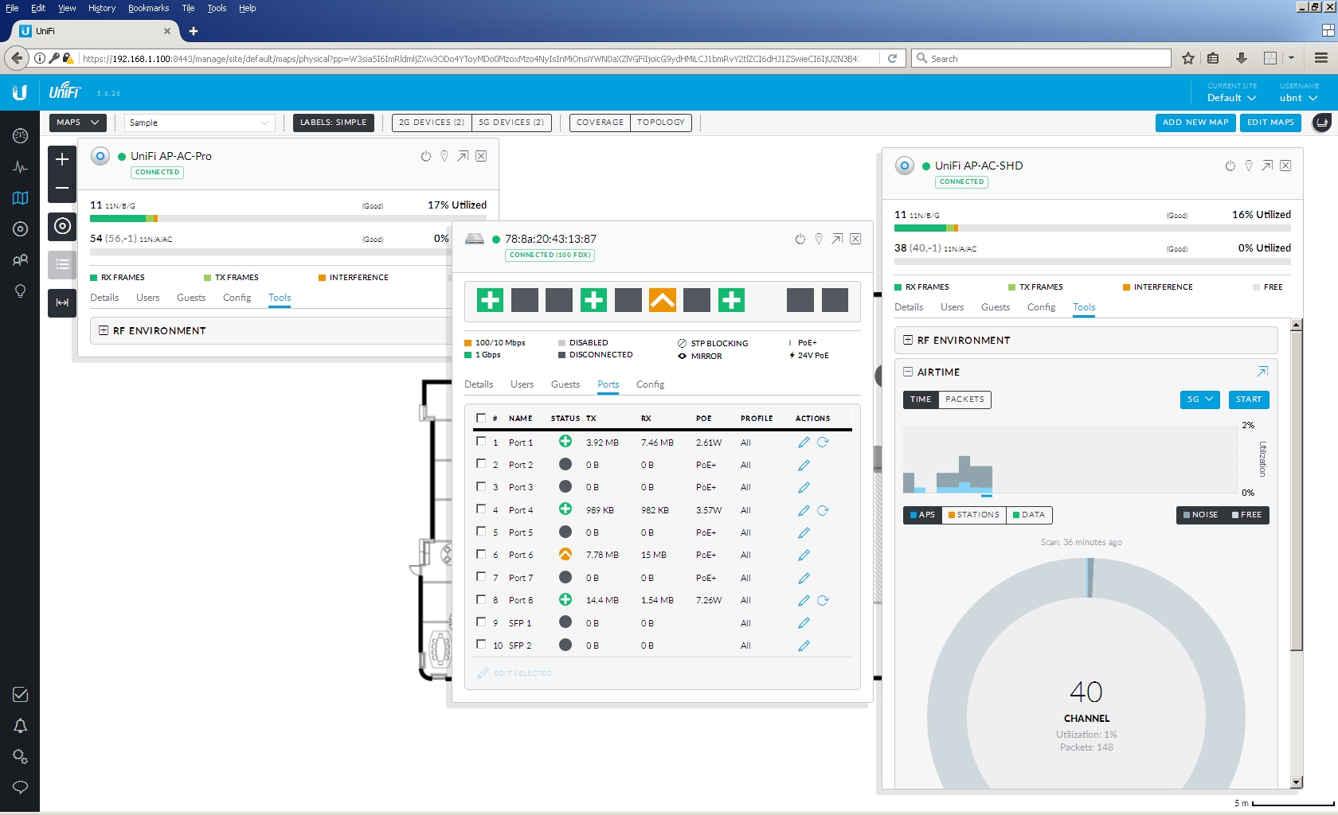The image size is (1338, 815).
Task: Open Clients icon in left sidebar
Action: [21, 260]
